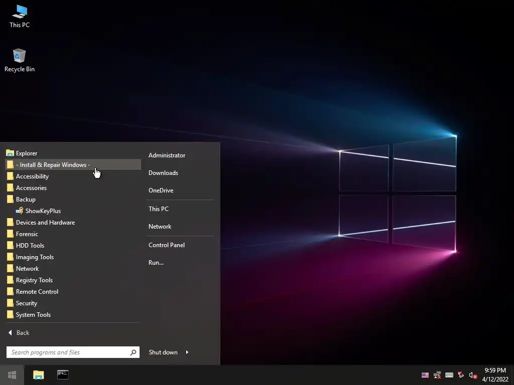Click the magnifier search icon
The image size is (514, 385).
pyautogui.click(x=133, y=352)
